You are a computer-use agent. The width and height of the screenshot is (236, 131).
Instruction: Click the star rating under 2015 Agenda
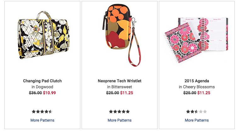pos(197,112)
